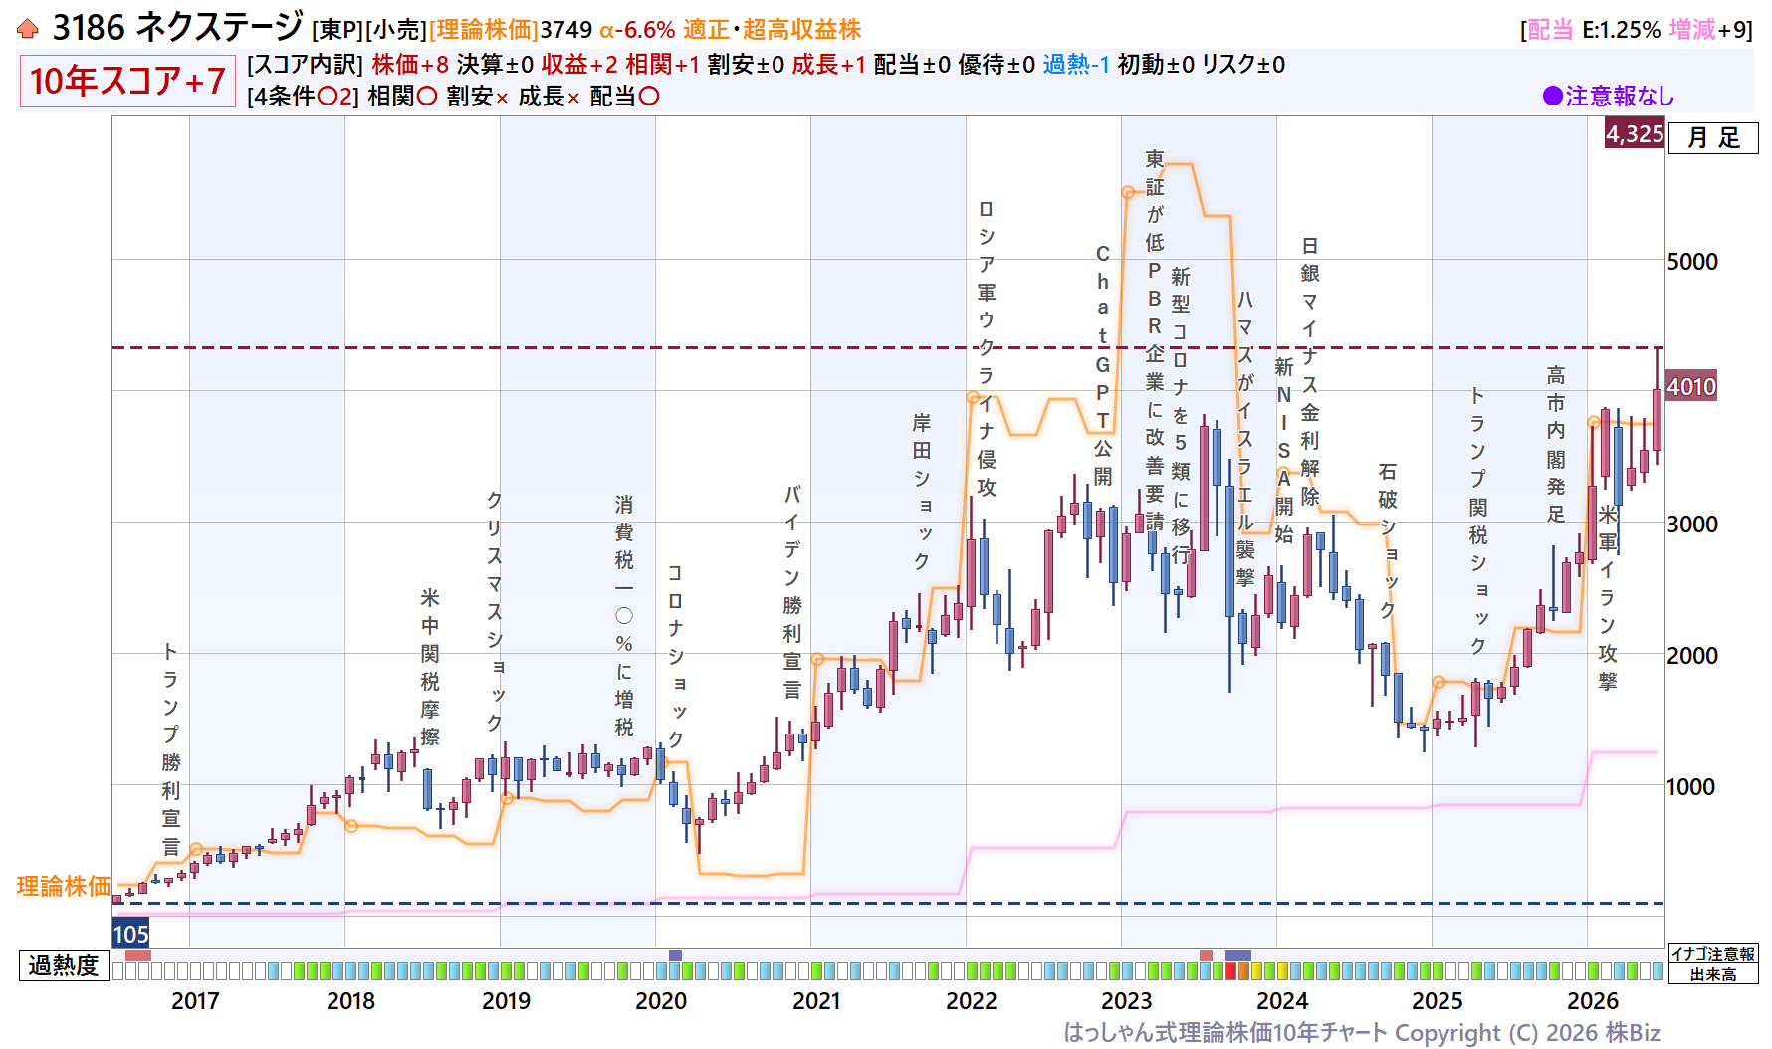Click the 適正・超高収益株 rating label

click(x=773, y=30)
